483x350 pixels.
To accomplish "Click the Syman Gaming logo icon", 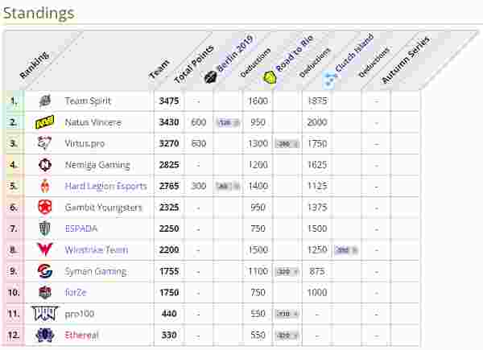I will [x=45, y=271].
